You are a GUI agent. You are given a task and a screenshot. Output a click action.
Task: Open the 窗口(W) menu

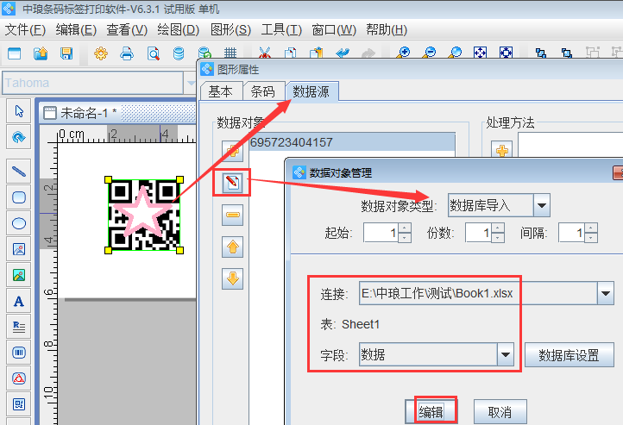(x=334, y=30)
